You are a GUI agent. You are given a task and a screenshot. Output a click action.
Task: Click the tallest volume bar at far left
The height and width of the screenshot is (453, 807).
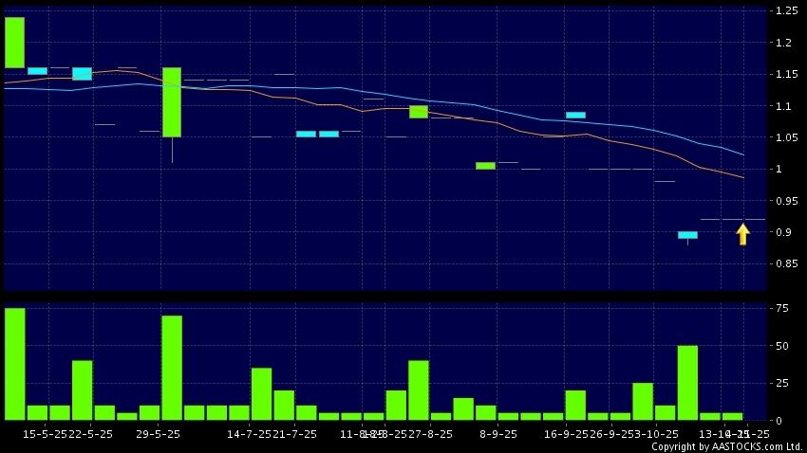pos(14,364)
